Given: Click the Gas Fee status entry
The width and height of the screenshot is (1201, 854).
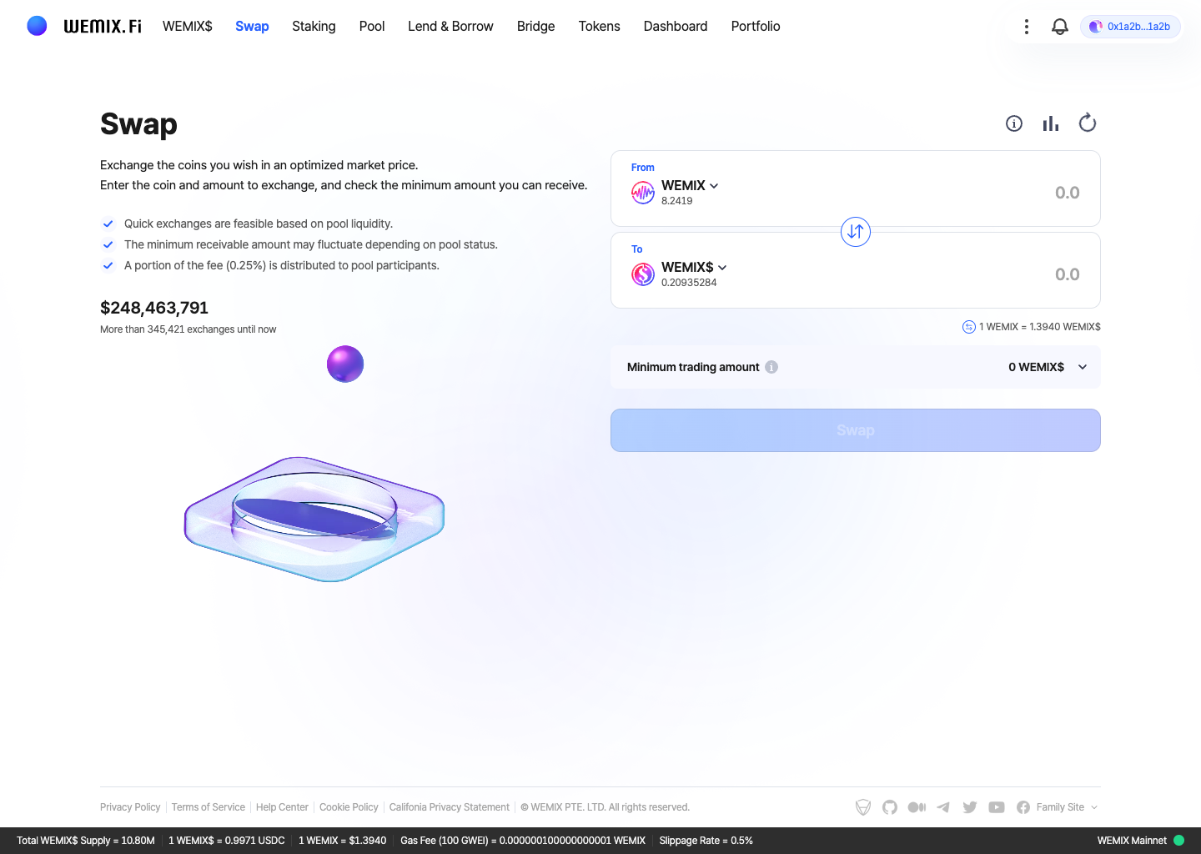Looking at the screenshot, I should tap(523, 841).
